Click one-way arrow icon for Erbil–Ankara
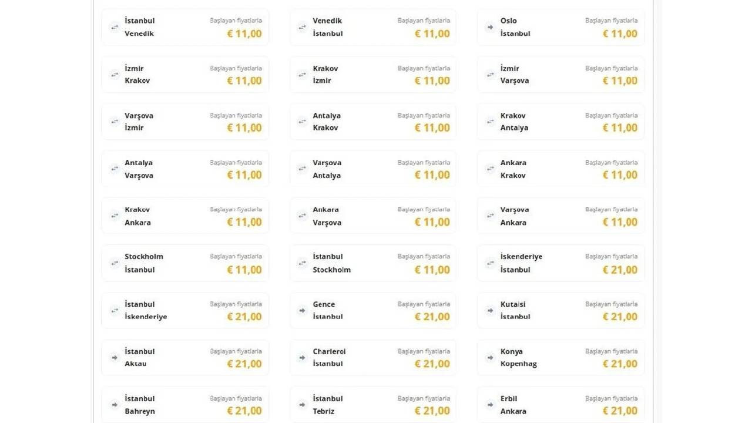Viewport: 752px width, 423px height. (x=490, y=404)
